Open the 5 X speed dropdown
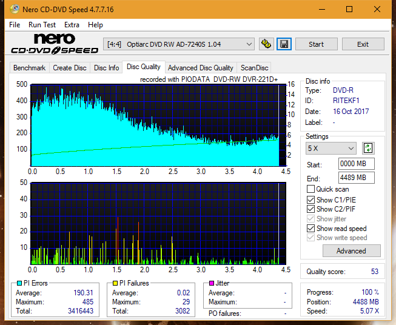Image resolution: width=396 pixels, height=325 pixels. click(x=331, y=148)
